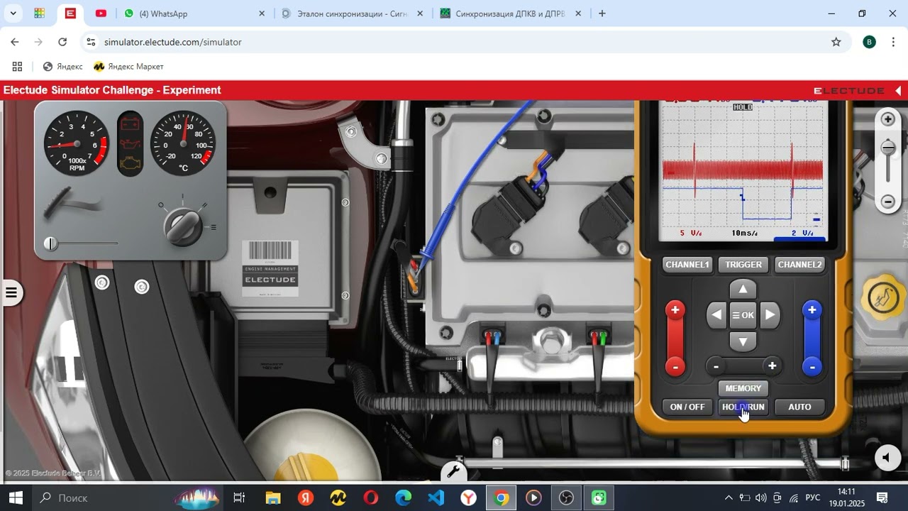The image size is (908, 511).
Task: Bookmark this page with the star
Action: tap(836, 42)
